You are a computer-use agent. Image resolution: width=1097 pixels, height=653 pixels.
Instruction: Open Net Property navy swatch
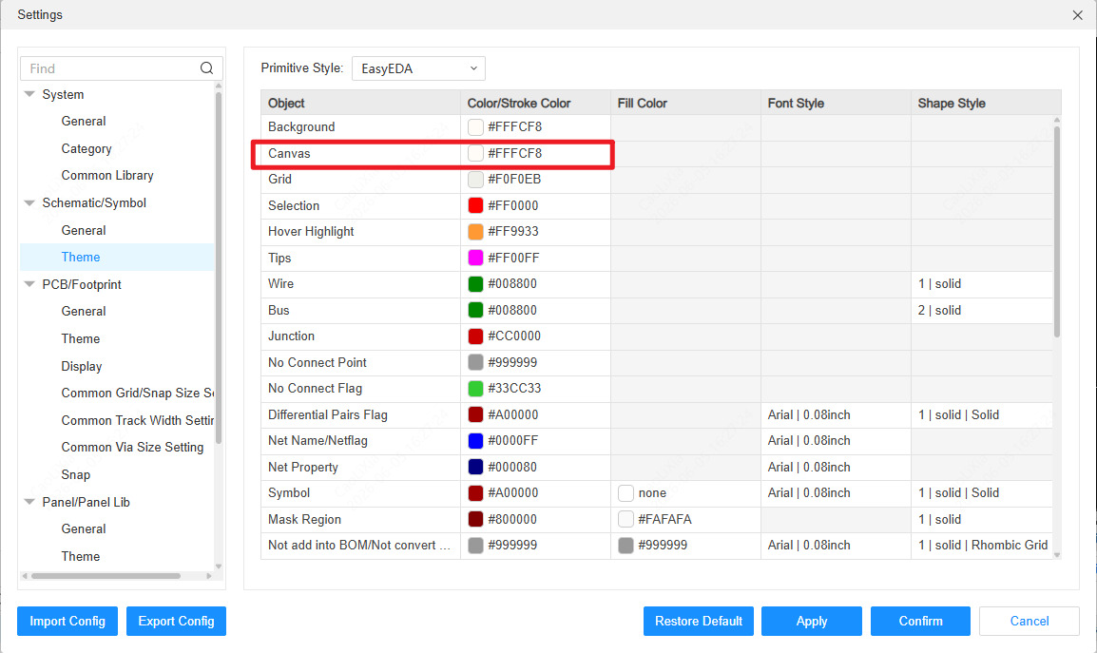tap(475, 467)
